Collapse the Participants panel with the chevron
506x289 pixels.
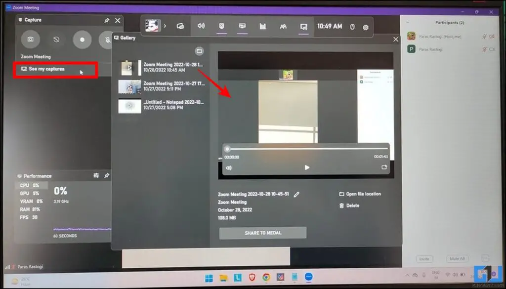tap(407, 22)
